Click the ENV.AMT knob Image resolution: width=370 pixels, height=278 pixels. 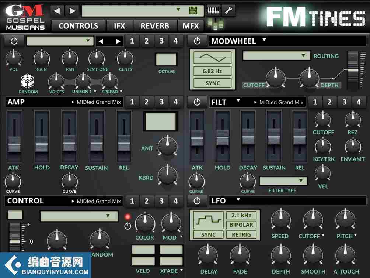pos(353,147)
